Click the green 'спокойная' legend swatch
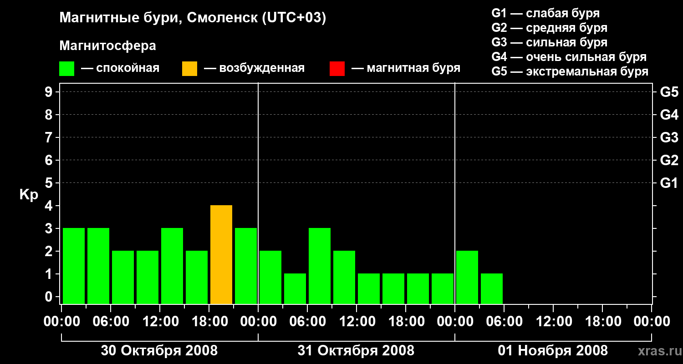 pyautogui.click(x=67, y=69)
